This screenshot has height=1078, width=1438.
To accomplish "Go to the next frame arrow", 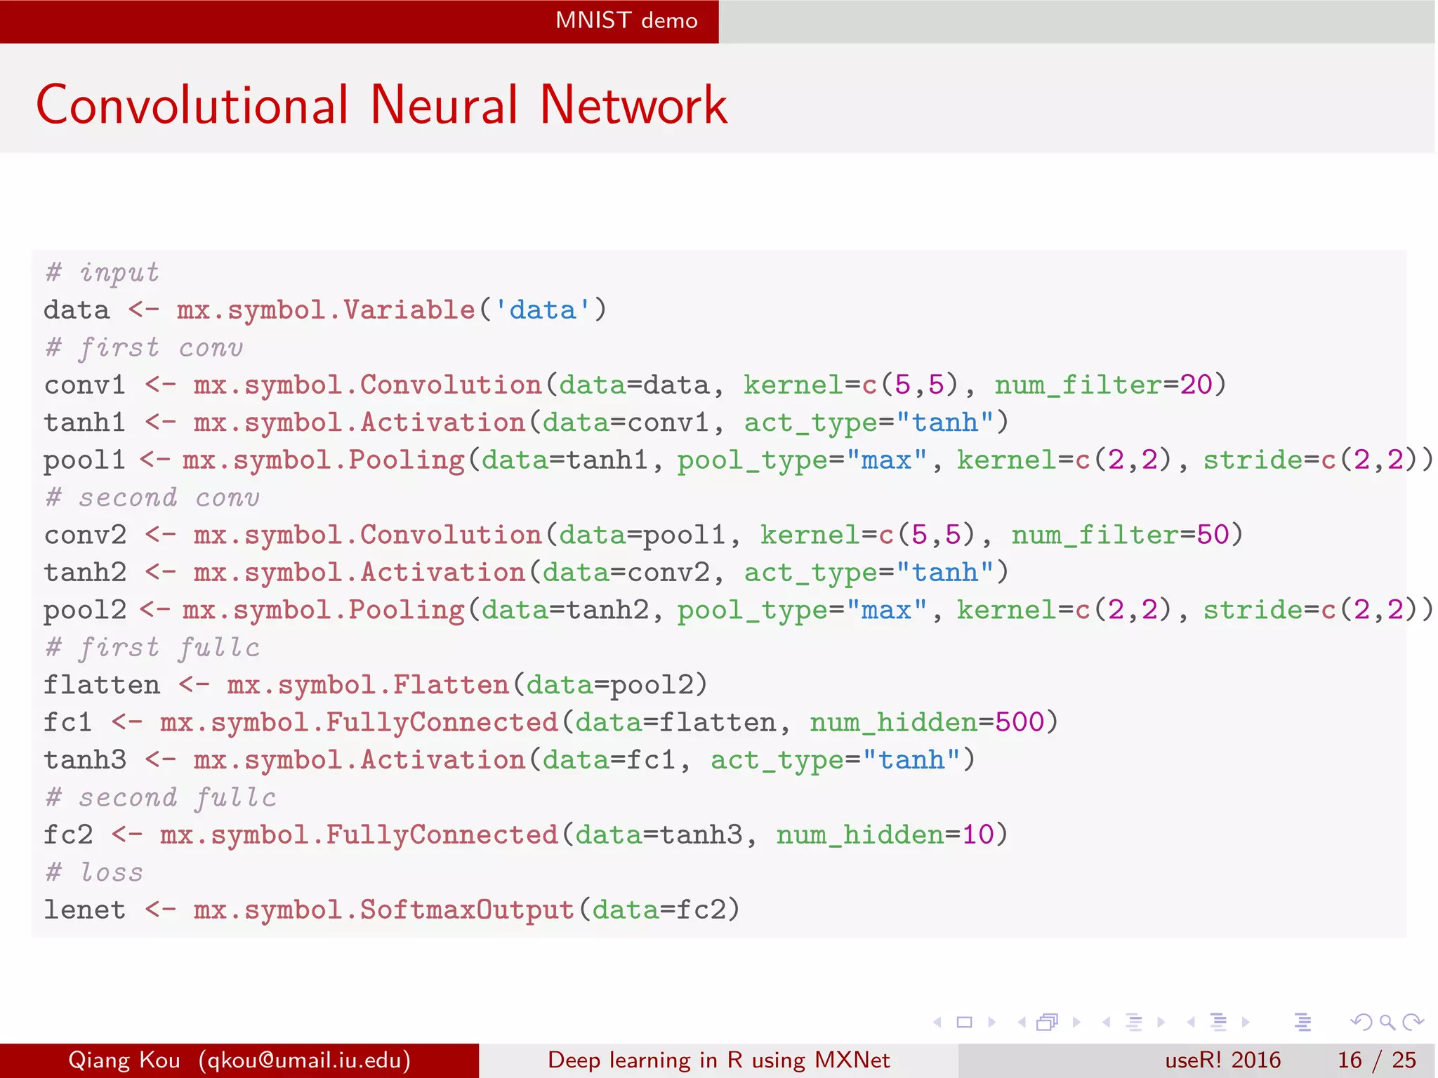I will [1076, 1023].
